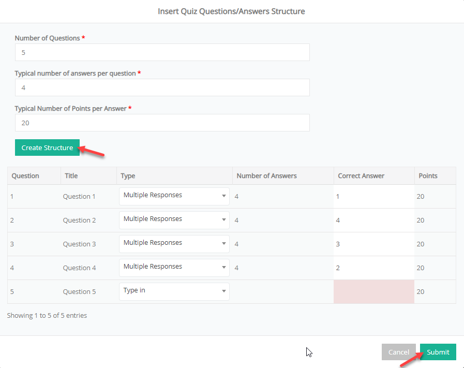The image size is (464, 368).
Task: Open the 'Type in' dropdown for Question 5
Action: (x=174, y=291)
